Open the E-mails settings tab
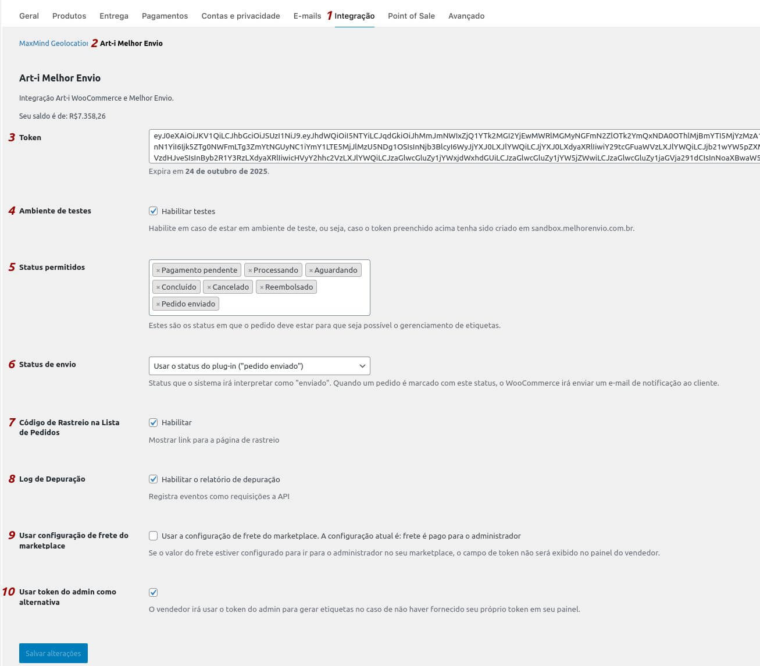This screenshot has width=760, height=666. [x=307, y=16]
